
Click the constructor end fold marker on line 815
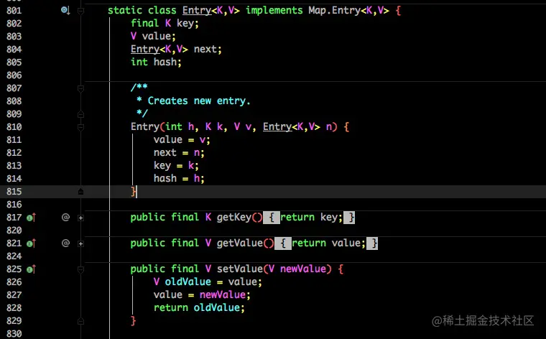(x=80, y=192)
